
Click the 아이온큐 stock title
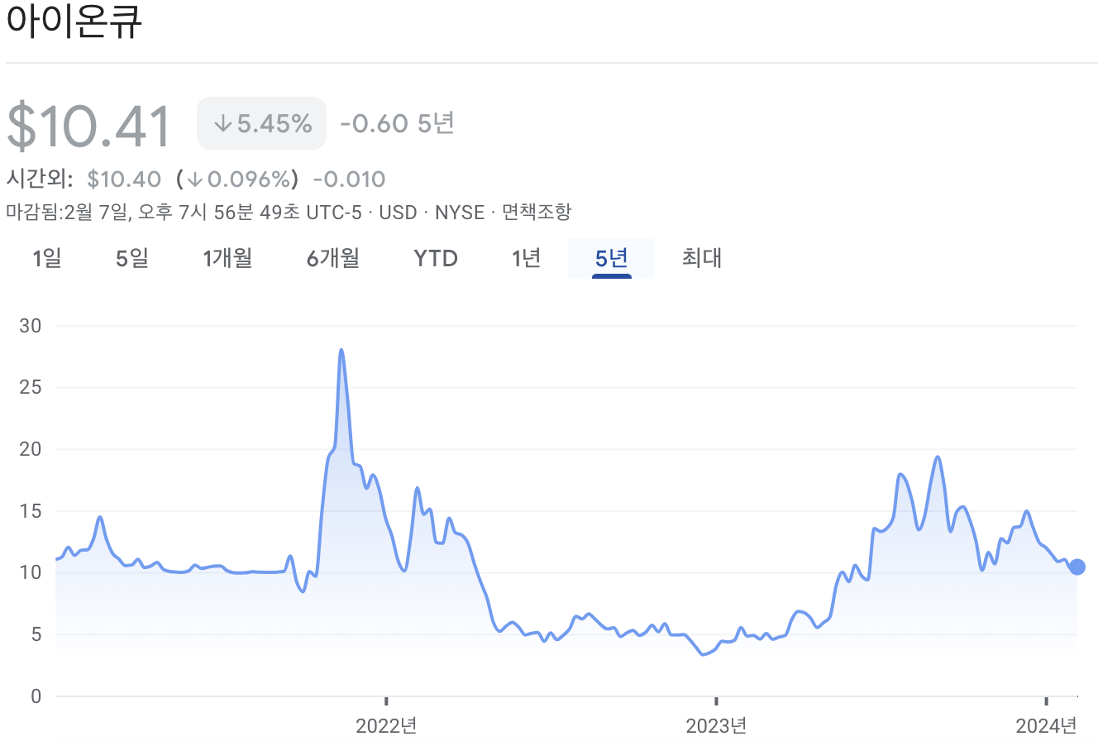[x=73, y=22]
